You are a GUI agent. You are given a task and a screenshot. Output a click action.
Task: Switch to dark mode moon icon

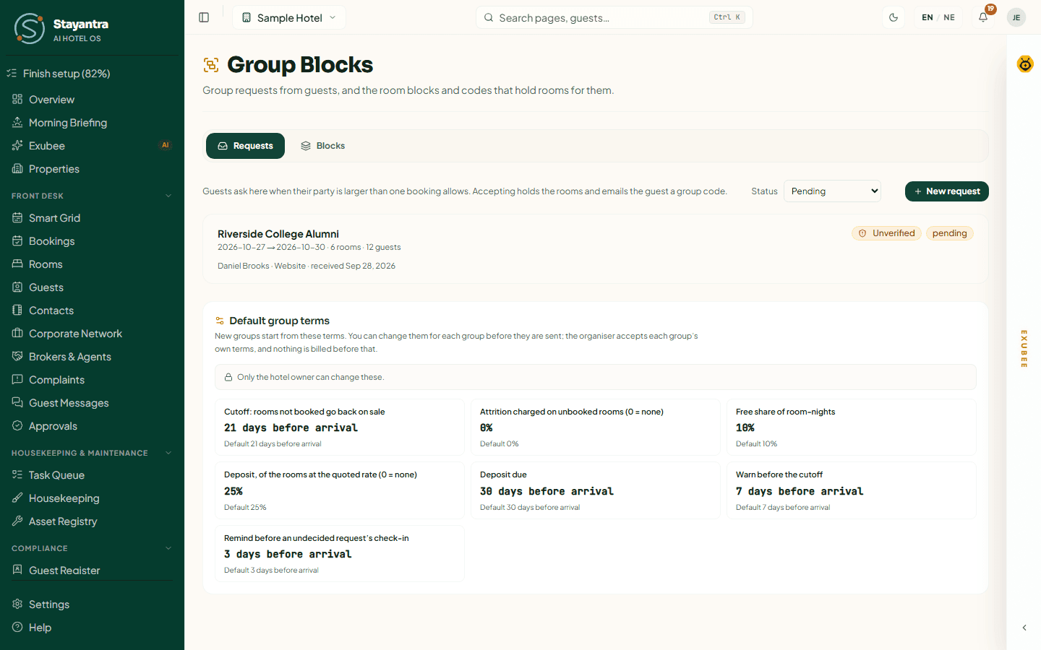[894, 17]
